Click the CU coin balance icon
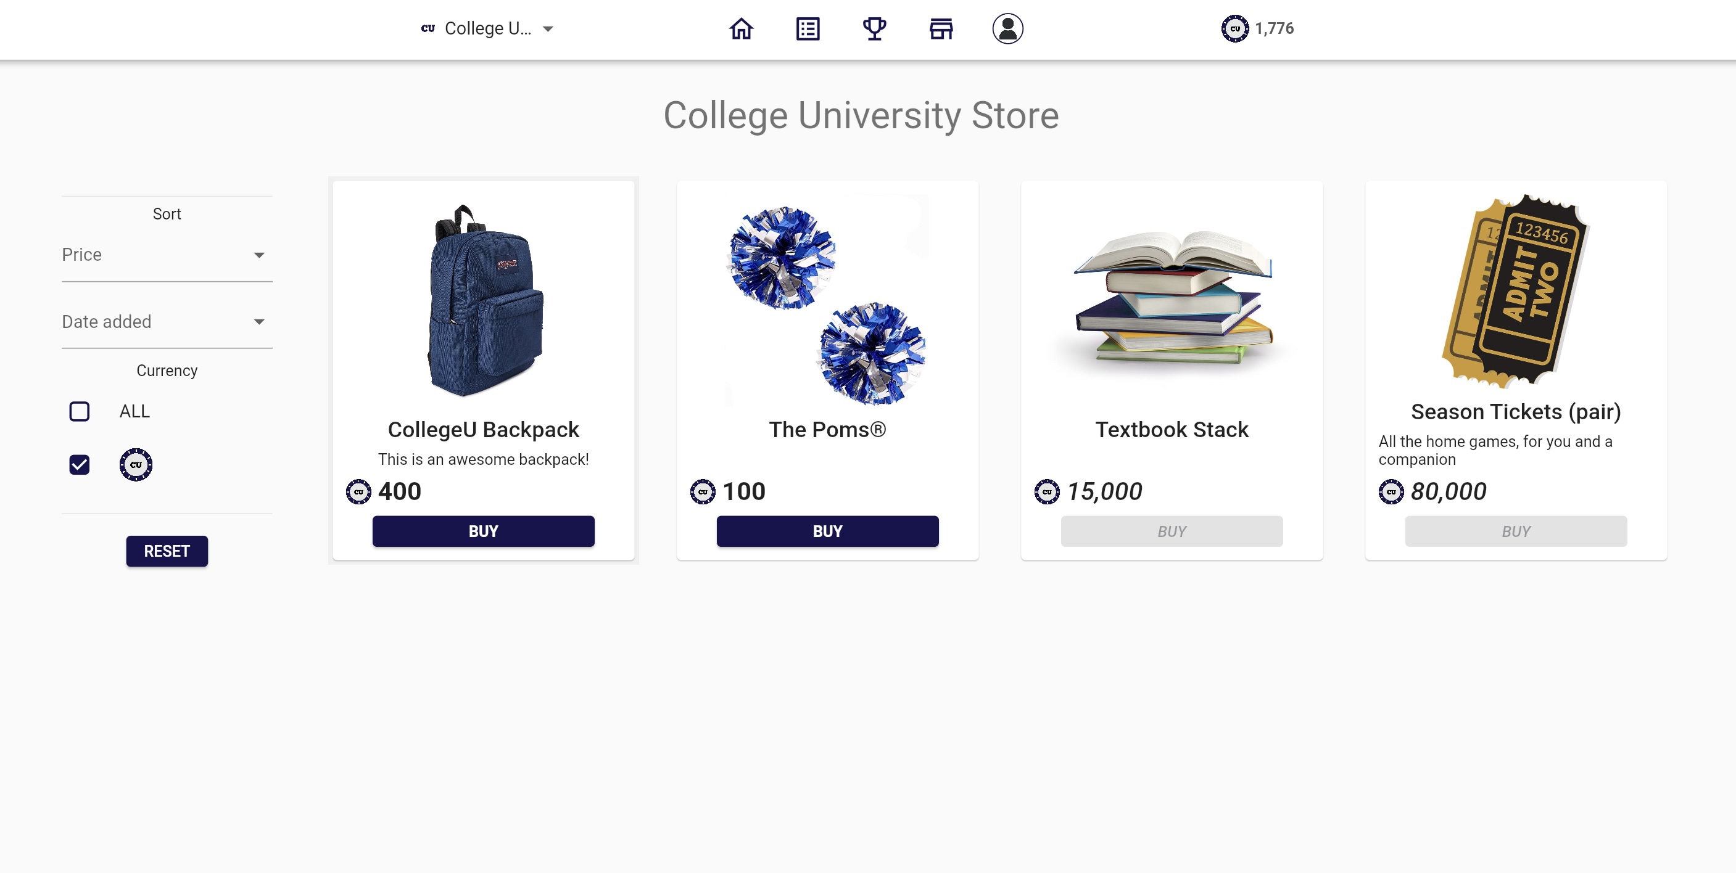The height and width of the screenshot is (873, 1736). 1234,29
